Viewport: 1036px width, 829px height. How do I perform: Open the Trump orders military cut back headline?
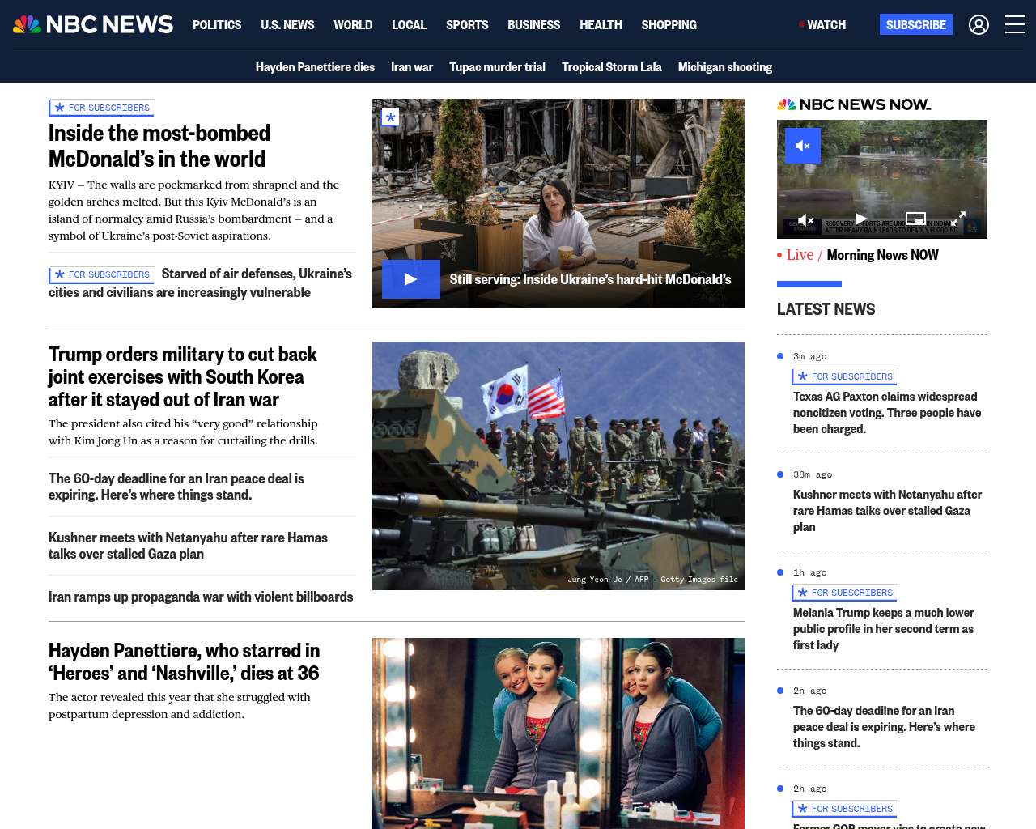tap(183, 377)
